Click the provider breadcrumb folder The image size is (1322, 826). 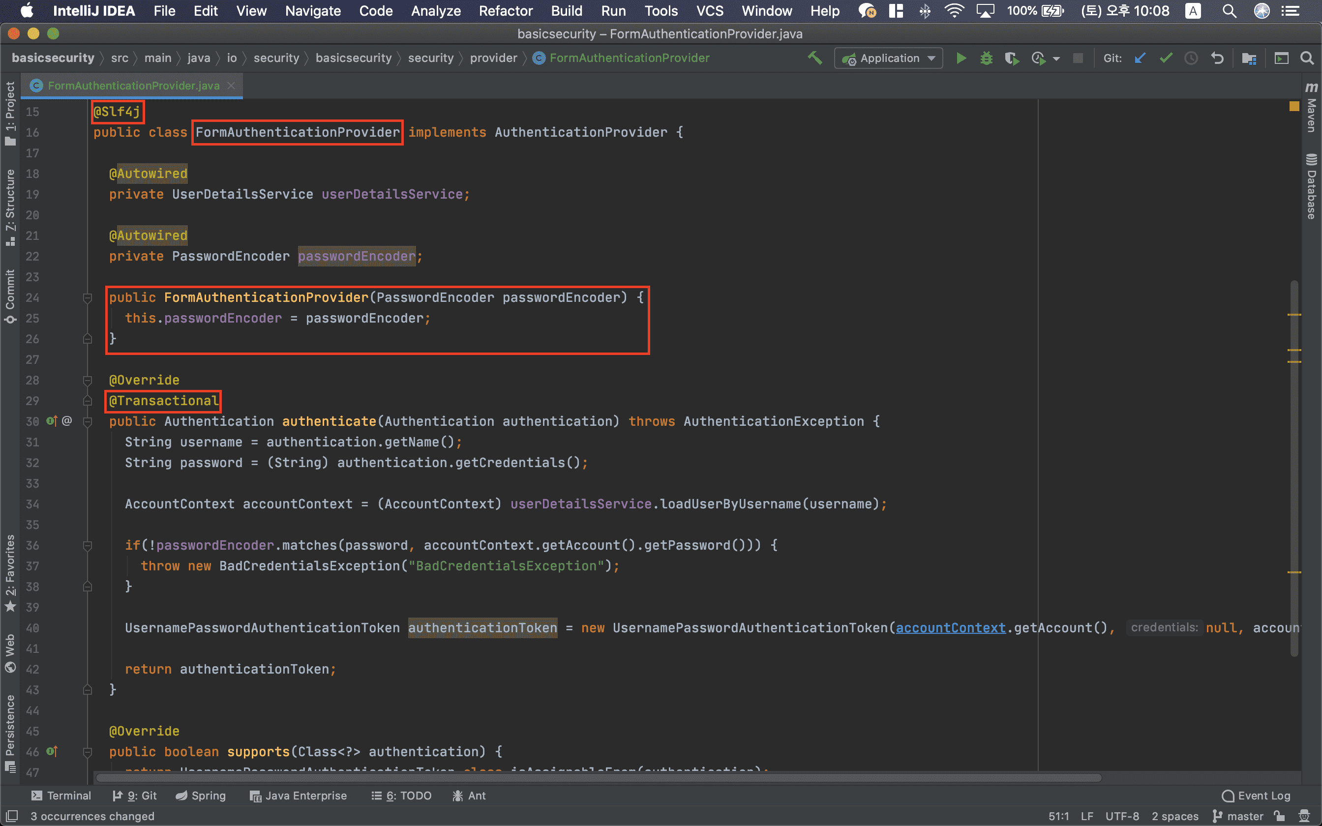tap(493, 58)
